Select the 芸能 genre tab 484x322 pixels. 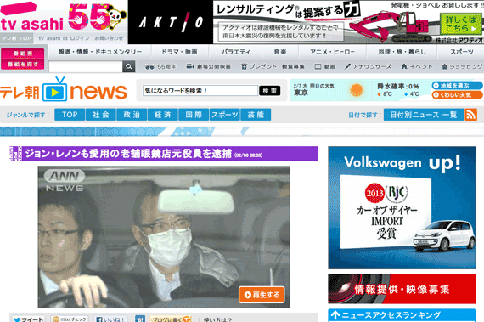pyautogui.click(x=256, y=115)
